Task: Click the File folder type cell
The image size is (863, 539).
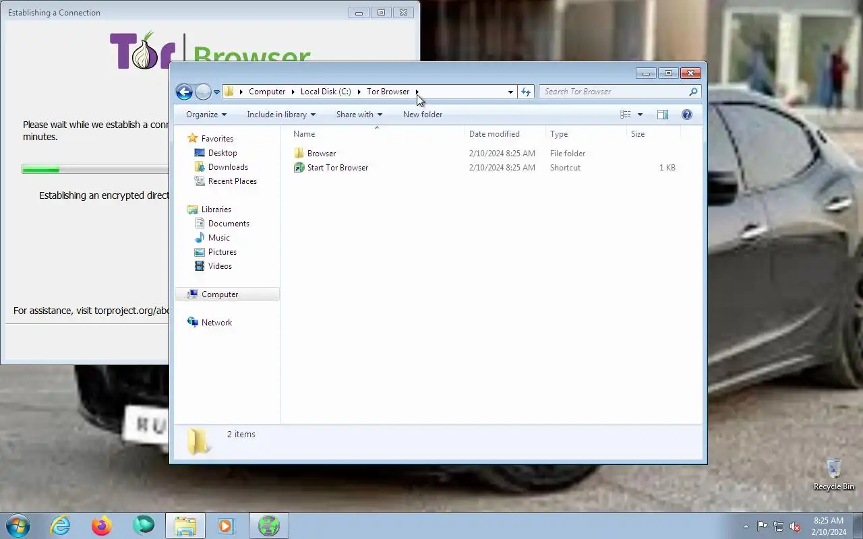Action: (x=568, y=154)
